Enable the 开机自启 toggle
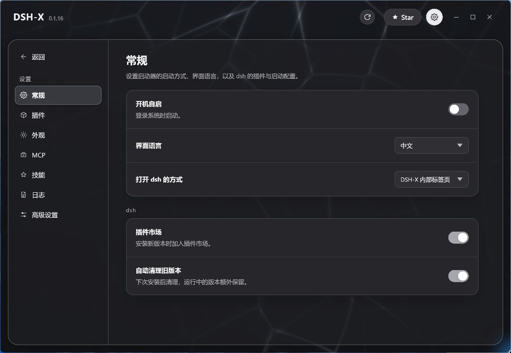511x353 pixels. (458, 109)
